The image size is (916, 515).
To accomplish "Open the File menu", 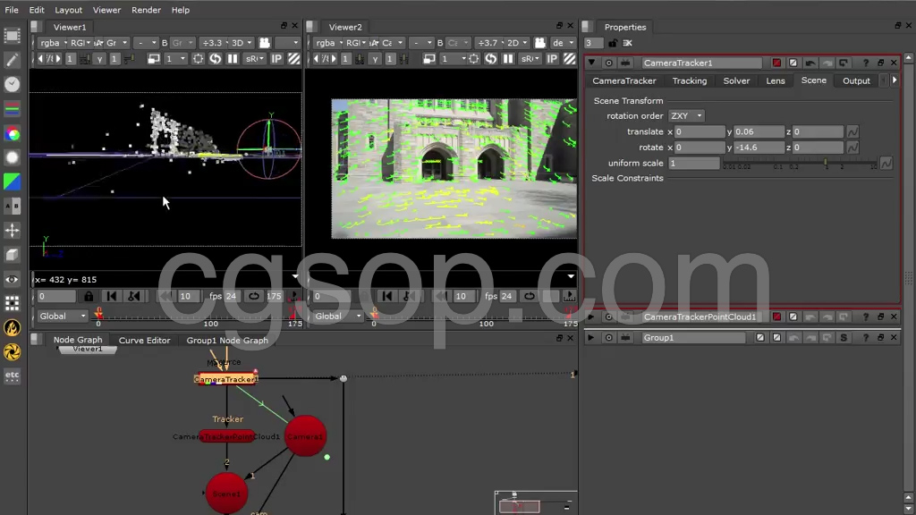I will (x=11, y=10).
